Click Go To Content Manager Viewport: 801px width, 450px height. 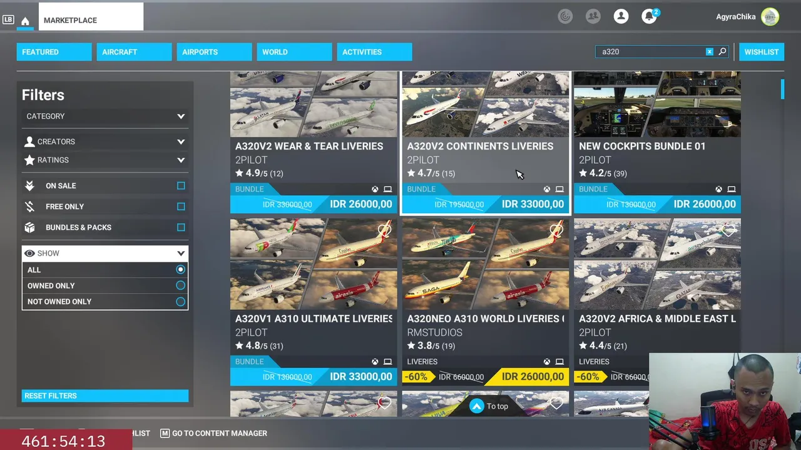[x=214, y=433]
